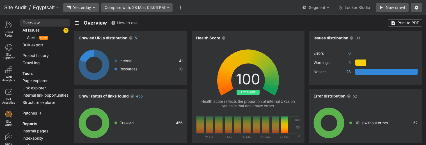
Task: Click the Internal legend row
Action: [148, 61]
